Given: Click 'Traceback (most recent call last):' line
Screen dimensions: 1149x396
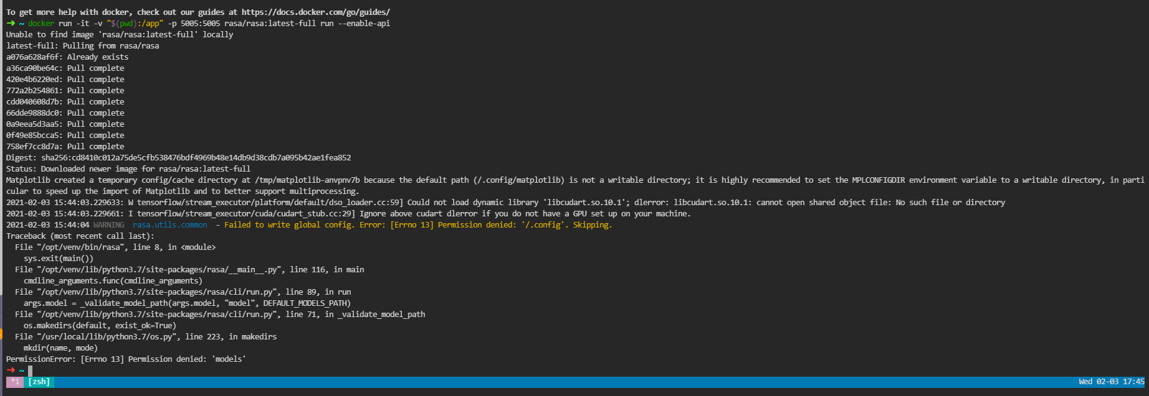Looking at the screenshot, I should 80,236.
